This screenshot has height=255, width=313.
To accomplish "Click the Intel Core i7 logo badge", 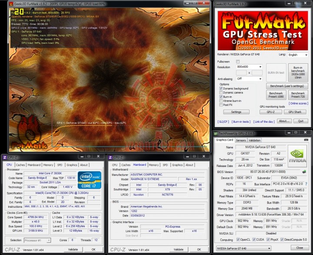I will tap(89, 180).
